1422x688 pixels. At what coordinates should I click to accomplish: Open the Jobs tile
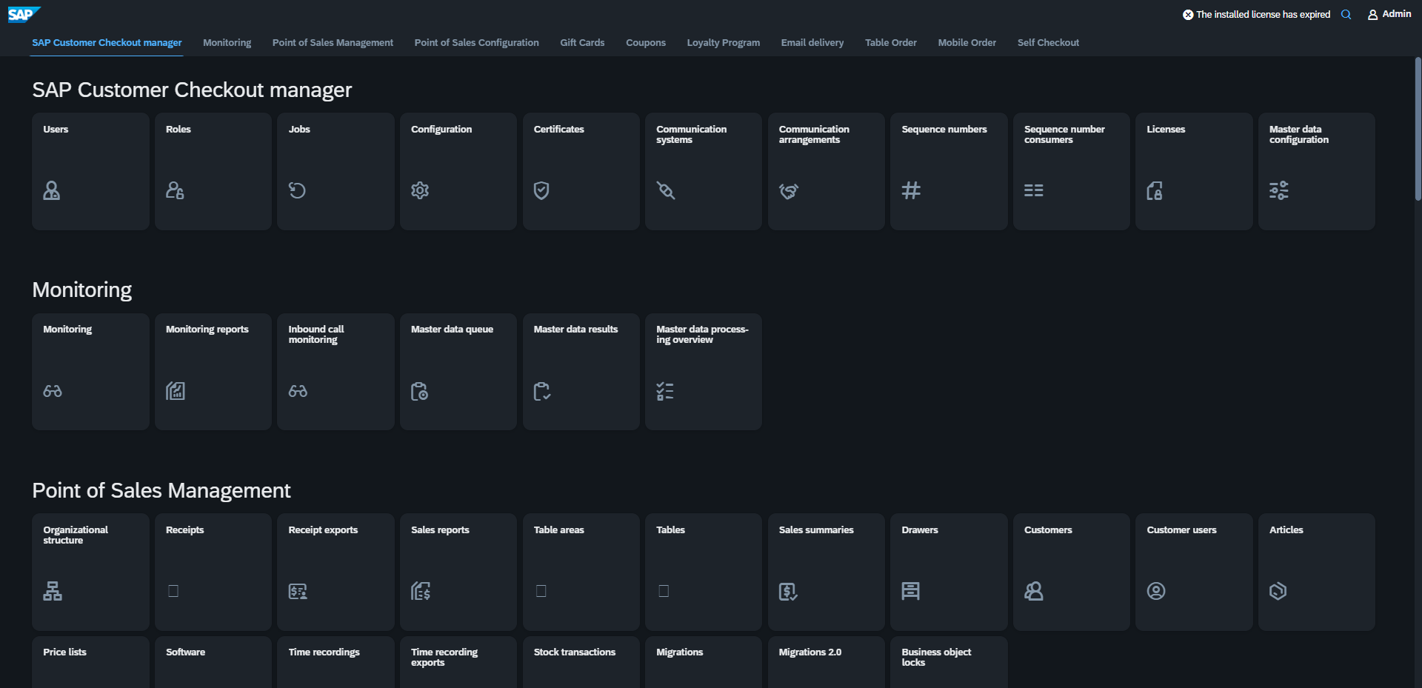336,171
